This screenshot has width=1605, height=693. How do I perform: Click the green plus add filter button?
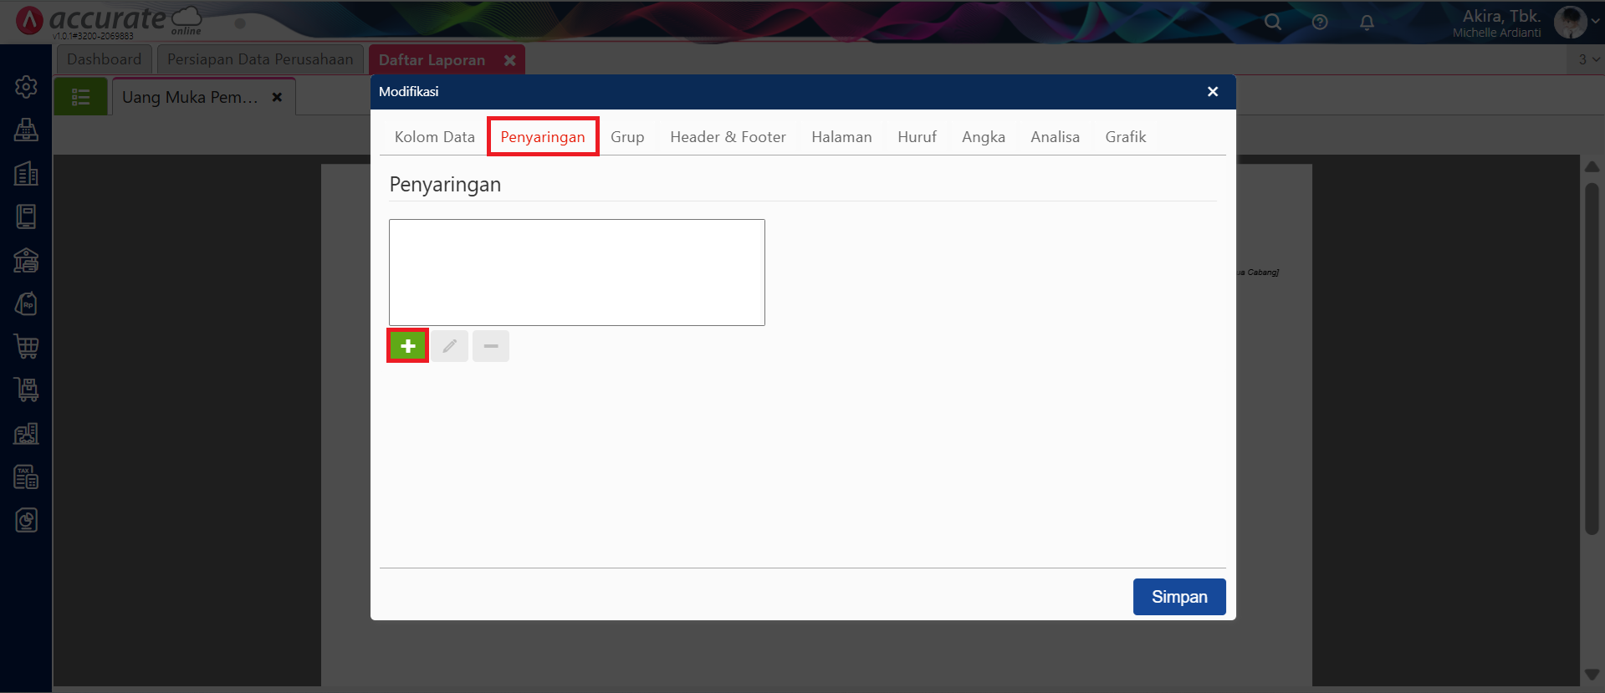[x=407, y=346]
